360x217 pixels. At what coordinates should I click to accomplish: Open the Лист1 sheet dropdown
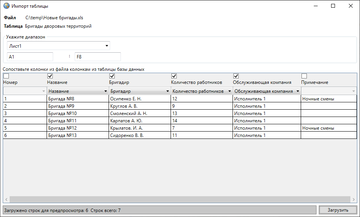[x=59, y=46]
